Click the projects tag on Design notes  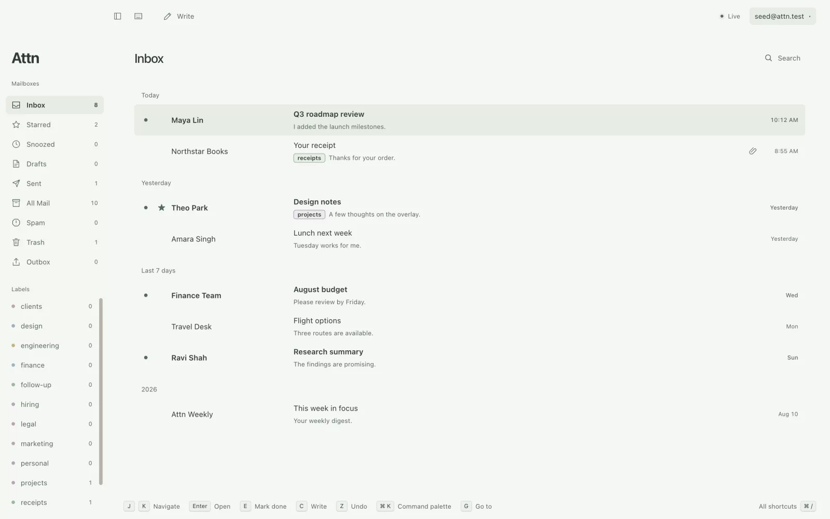309,214
